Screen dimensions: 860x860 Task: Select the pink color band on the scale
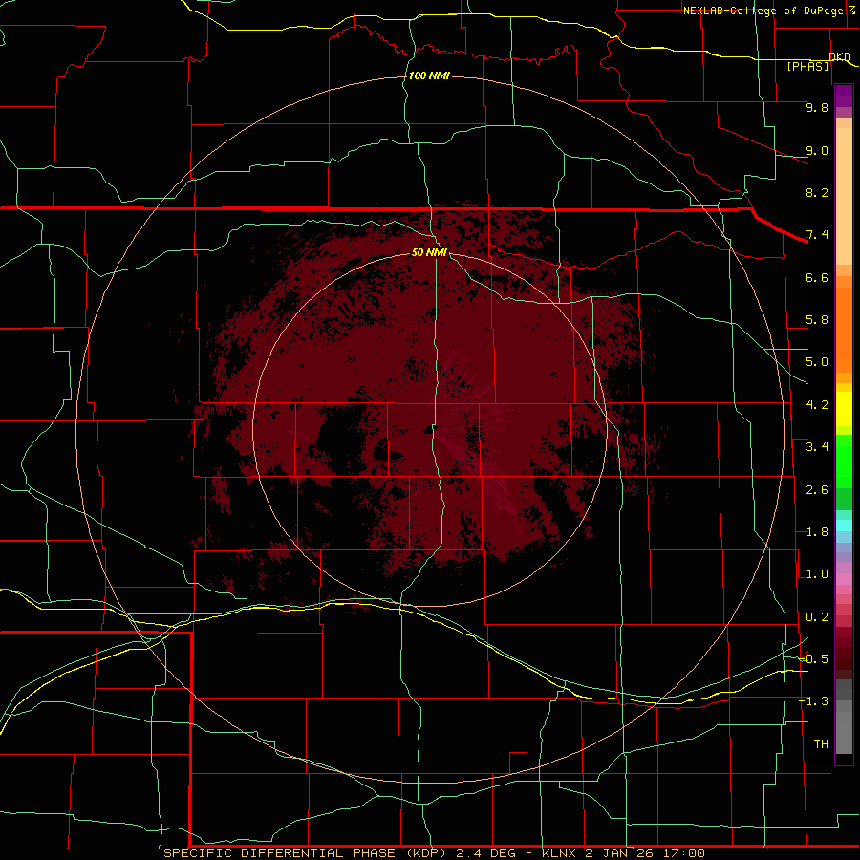pyautogui.click(x=844, y=579)
